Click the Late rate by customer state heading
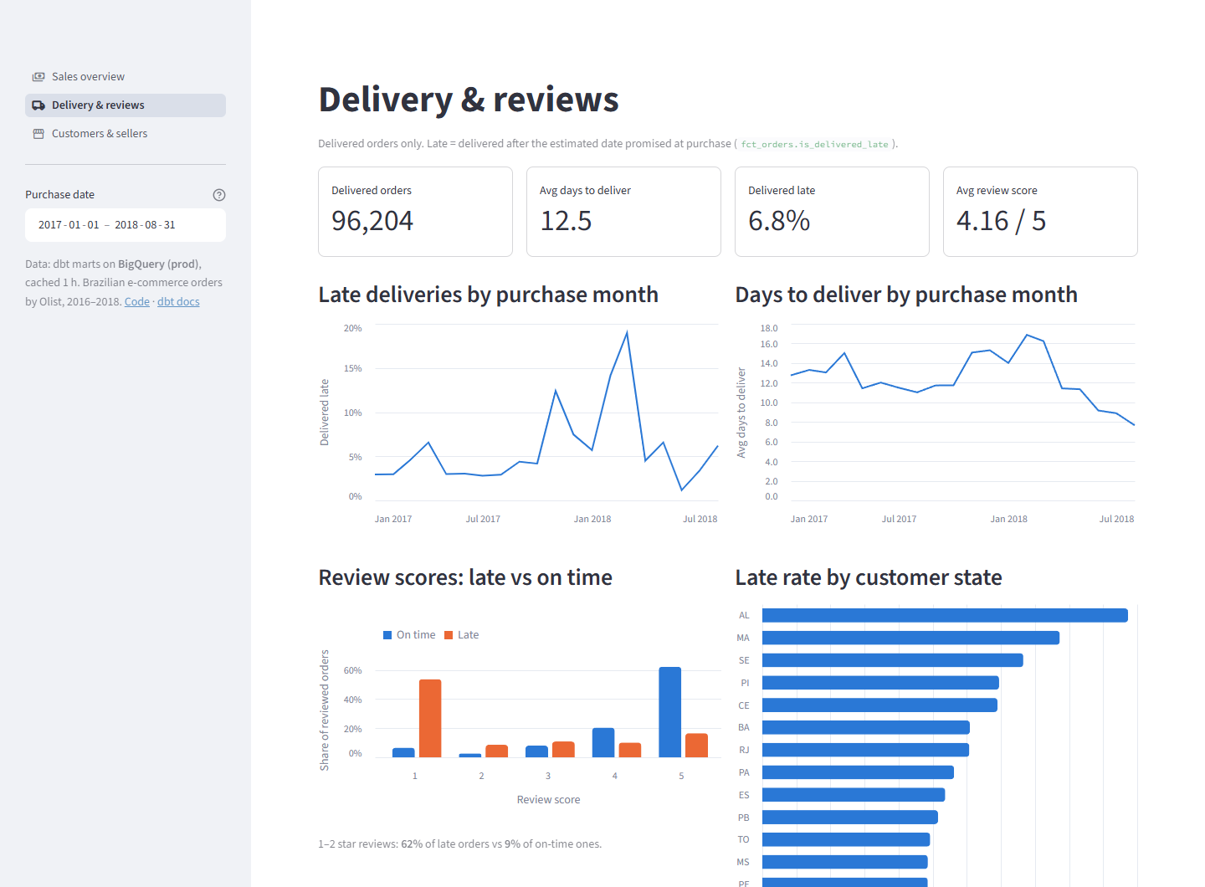 869,577
